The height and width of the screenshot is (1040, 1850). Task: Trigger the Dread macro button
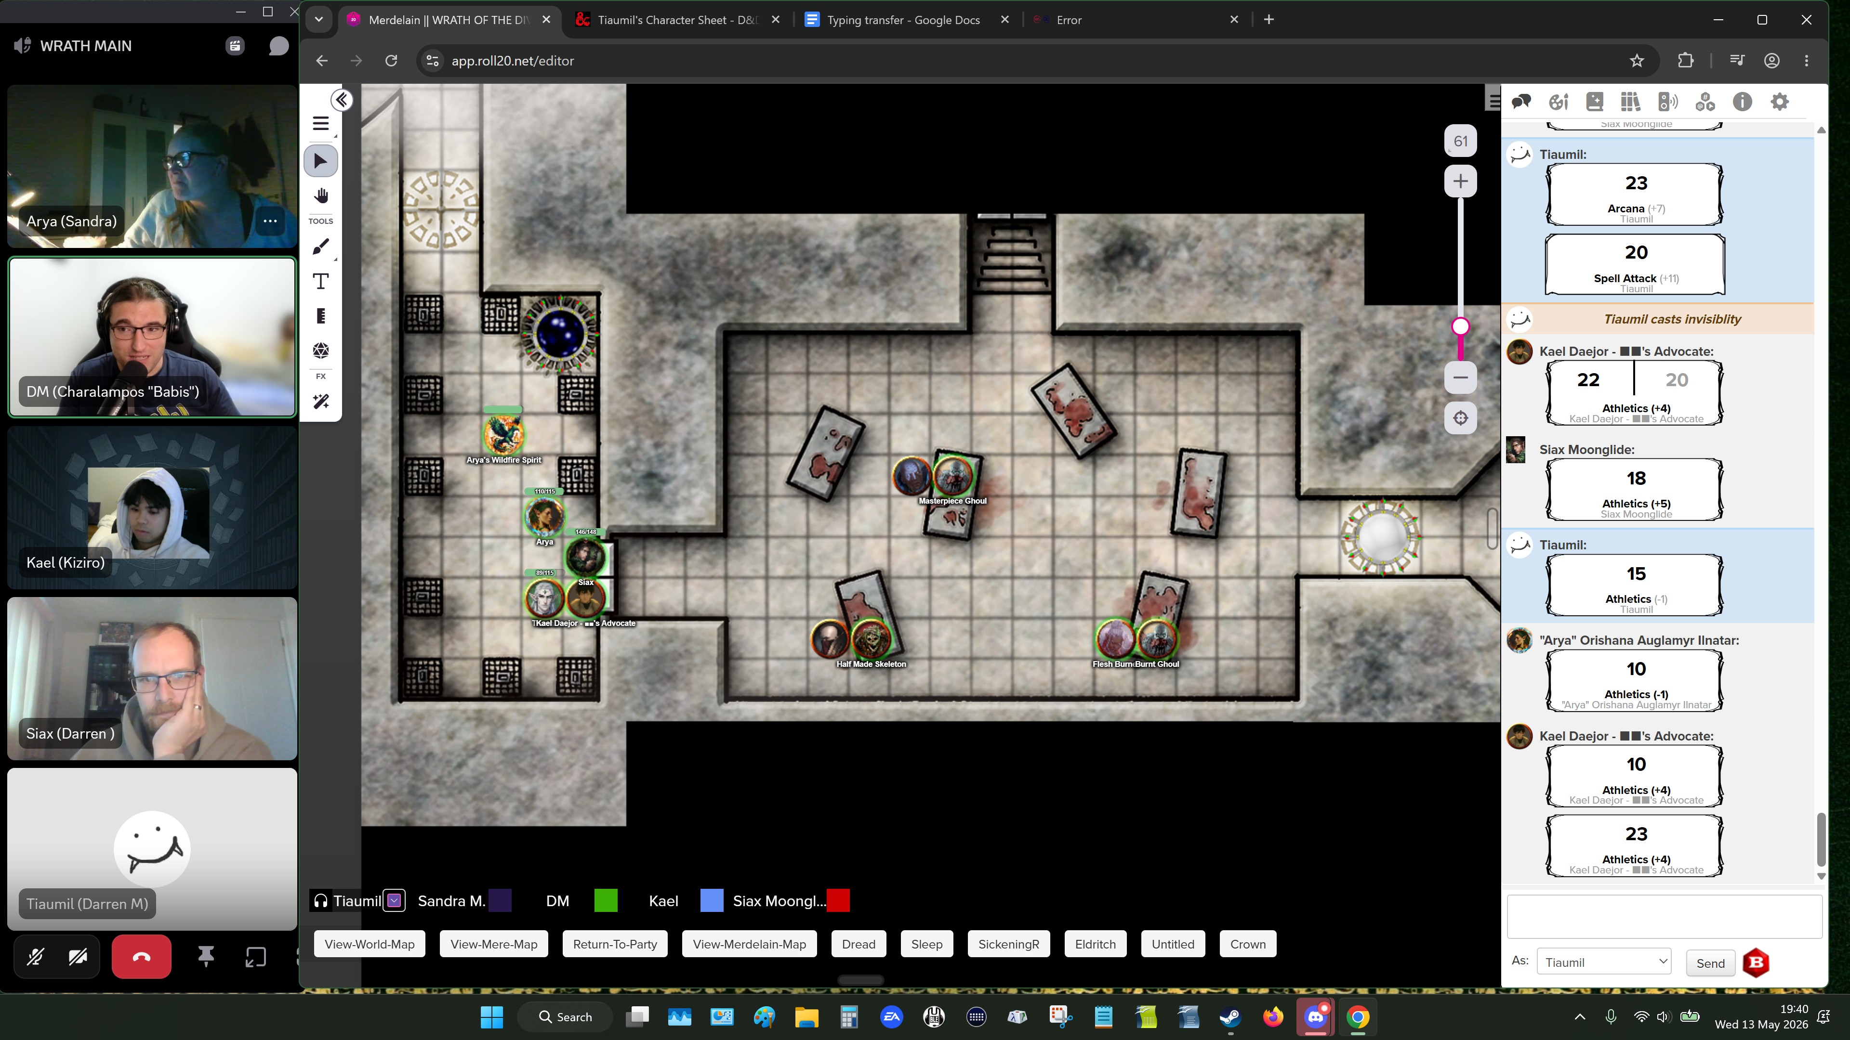pyautogui.click(x=858, y=944)
